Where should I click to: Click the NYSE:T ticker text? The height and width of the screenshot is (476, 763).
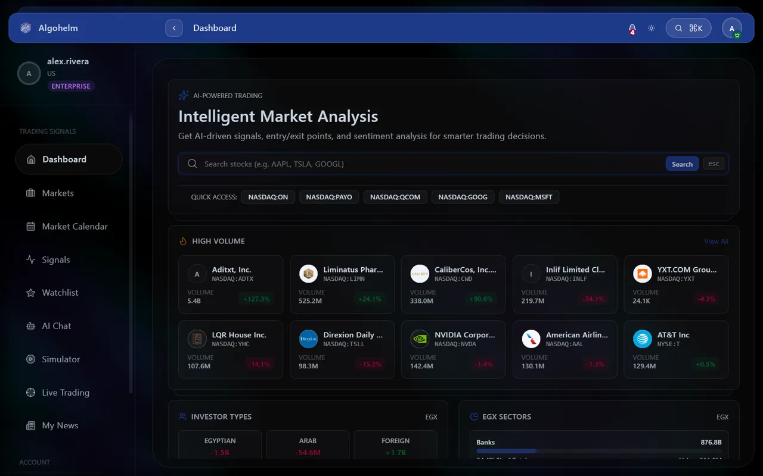click(669, 344)
